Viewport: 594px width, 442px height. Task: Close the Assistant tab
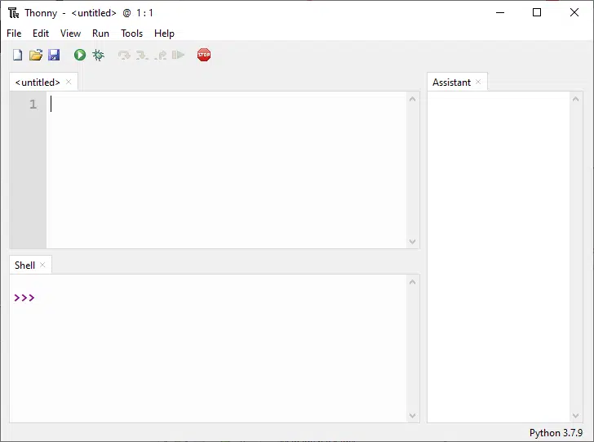(x=478, y=82)
